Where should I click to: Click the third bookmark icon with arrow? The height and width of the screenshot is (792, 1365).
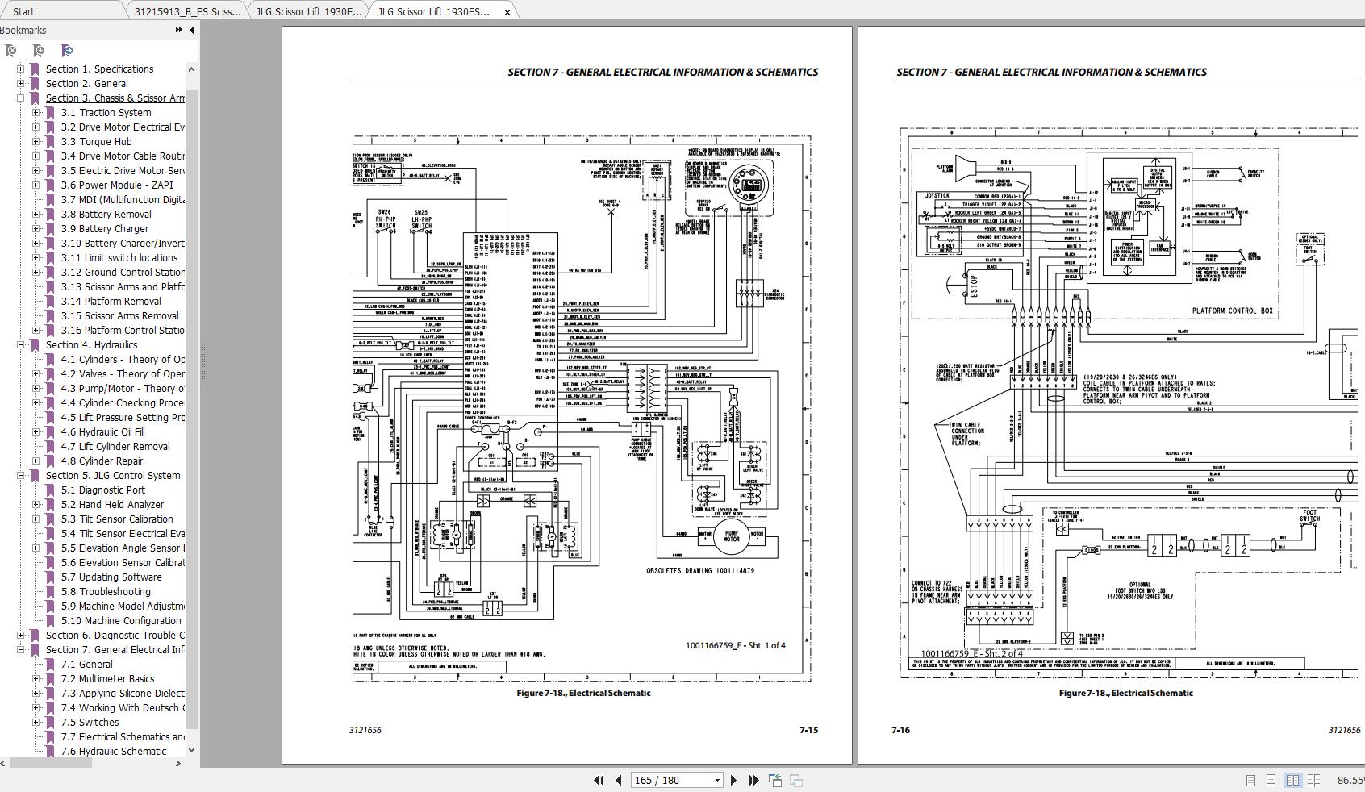67,51
